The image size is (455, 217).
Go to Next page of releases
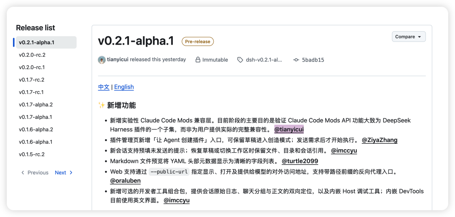click(64, 173)
